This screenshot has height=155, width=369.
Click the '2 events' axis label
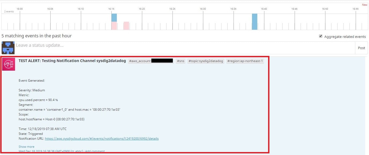point(9,12)
